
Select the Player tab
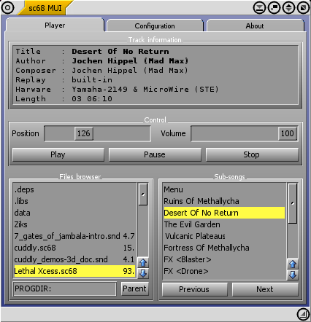pos(55,25)
